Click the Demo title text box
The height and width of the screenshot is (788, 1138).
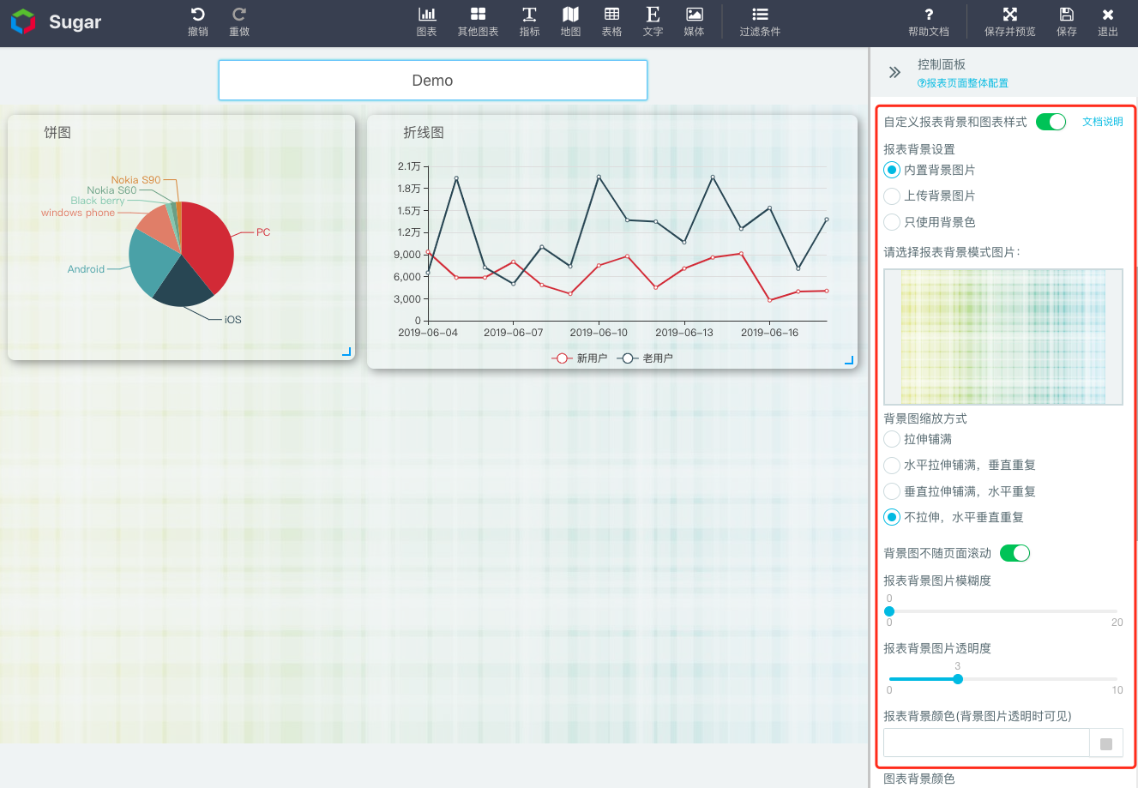[x=433, y=81]
